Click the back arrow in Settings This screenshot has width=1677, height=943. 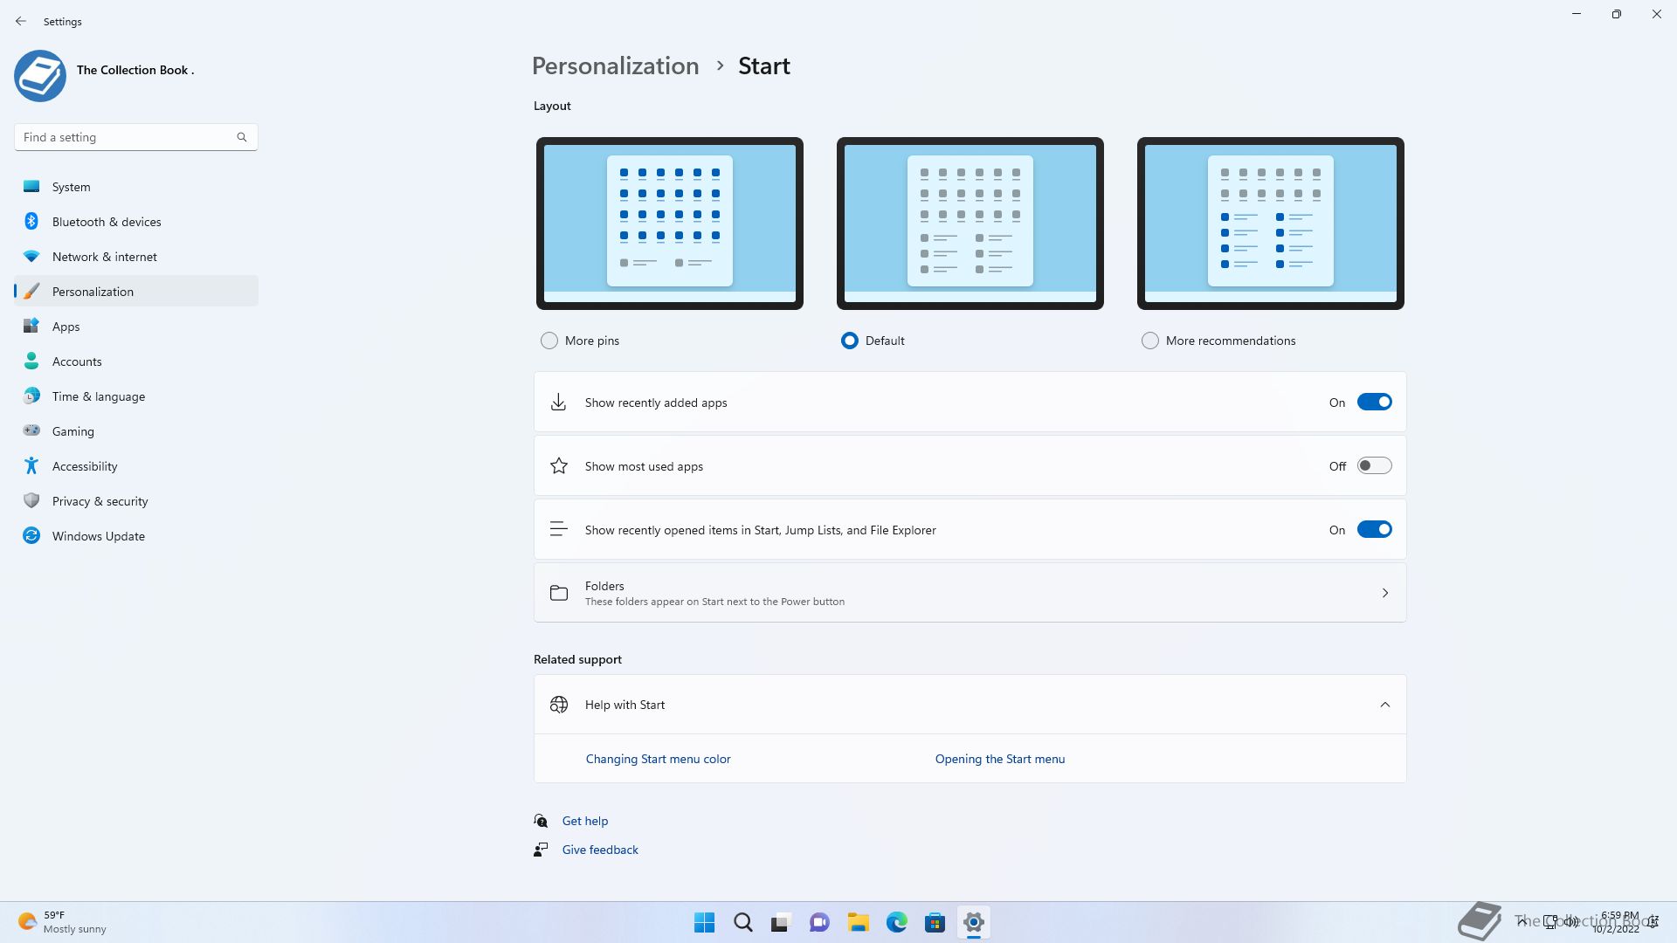click(21, 21)
